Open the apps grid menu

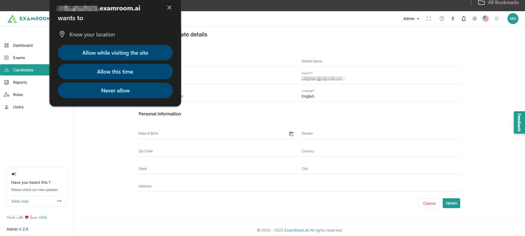[x=497, y=19]
